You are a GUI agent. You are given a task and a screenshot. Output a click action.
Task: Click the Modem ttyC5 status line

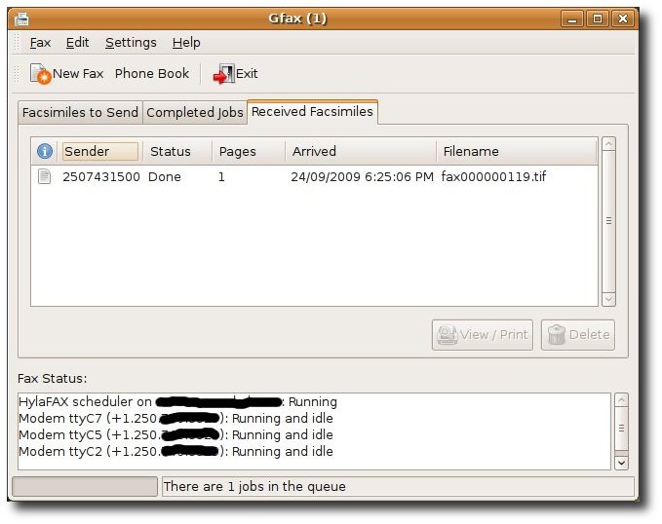(175, 435)
